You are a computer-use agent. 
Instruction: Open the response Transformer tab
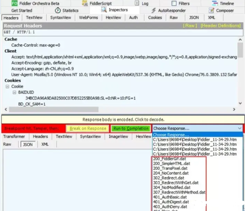(x=14, y=136)
